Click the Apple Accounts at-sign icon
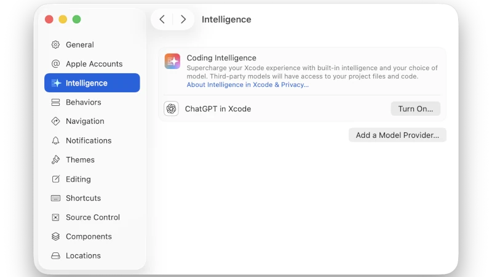The width and height of the screenshot is (492, 277). coord(55,64)
